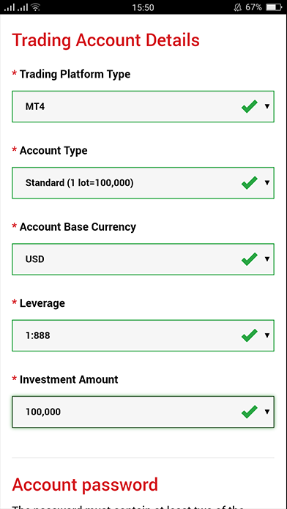This screenshot has height=509, width=287.
Task: Expand the Investment Amount dropdown arrow
Action: point(267,412)
